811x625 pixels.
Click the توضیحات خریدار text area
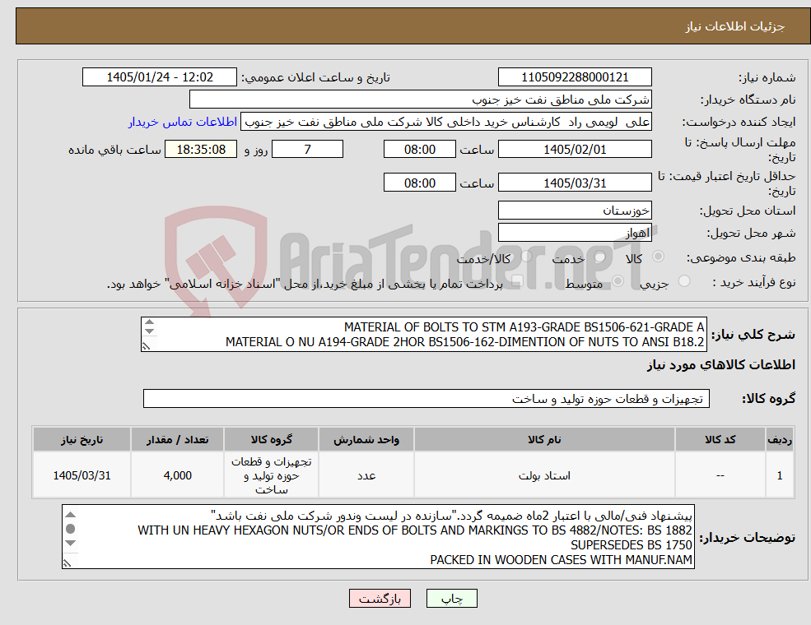pos(378,537)
